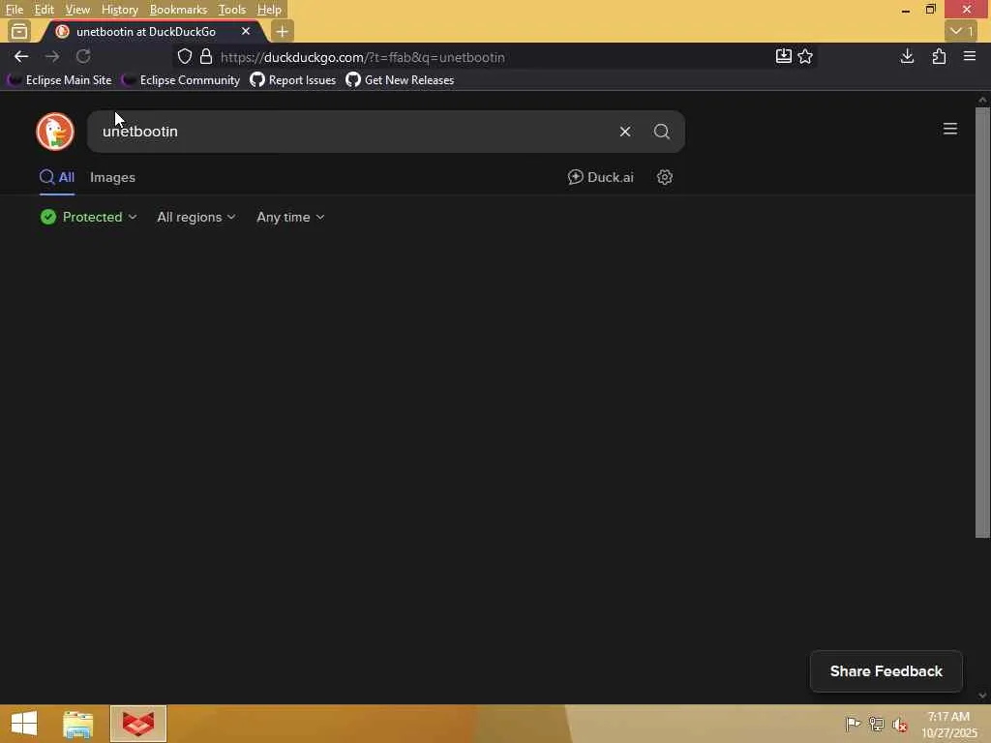Open tracking protection shield
The image size is (991, 743).
click(185, 57)
